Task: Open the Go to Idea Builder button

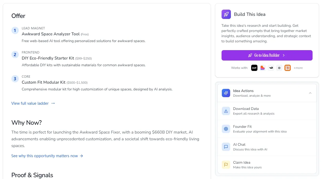Action: pos(267,55)
